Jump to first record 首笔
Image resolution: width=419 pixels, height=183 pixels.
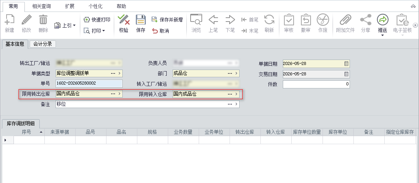pyautogui.click(x=250, y=20)
